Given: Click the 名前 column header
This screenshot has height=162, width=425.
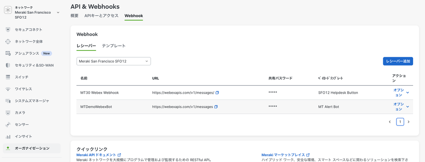Looking at the screenshot, I should pos(84,78).
